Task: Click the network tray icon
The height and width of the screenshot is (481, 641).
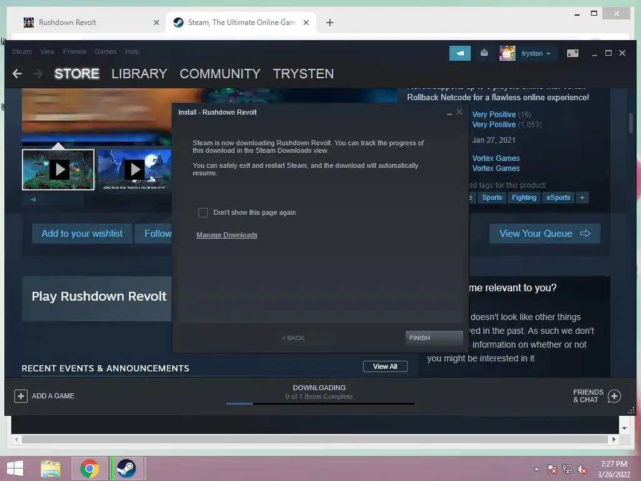Action: 567,469
